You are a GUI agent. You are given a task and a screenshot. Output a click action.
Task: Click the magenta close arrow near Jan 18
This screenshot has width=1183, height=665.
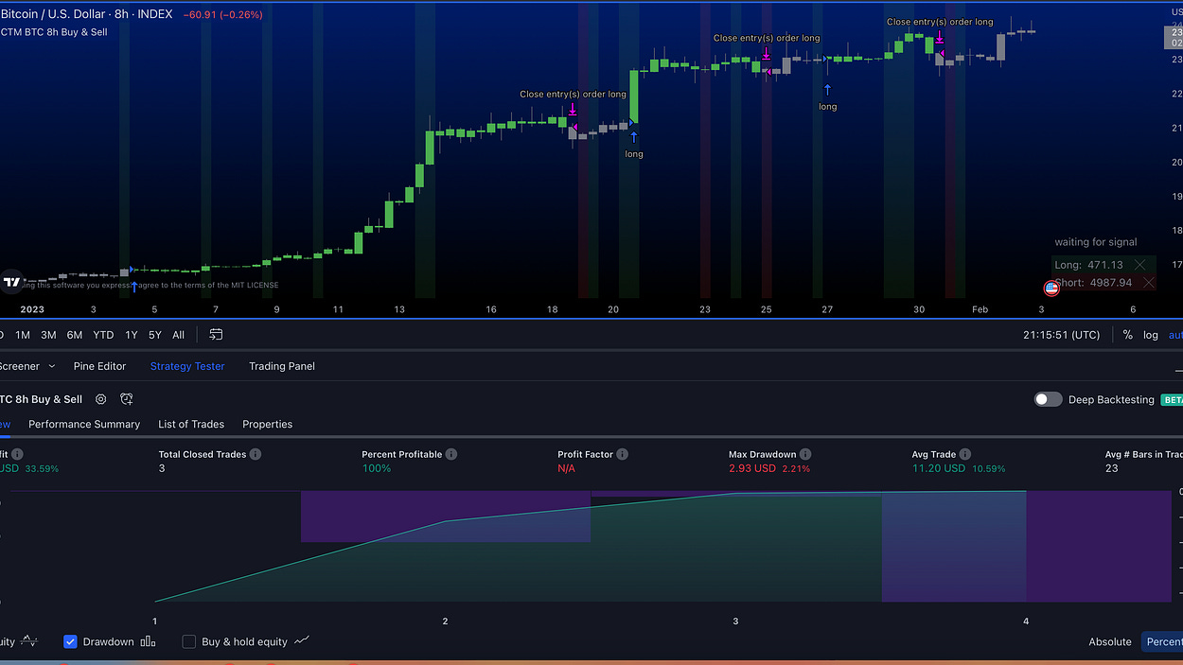click(573, 110)
